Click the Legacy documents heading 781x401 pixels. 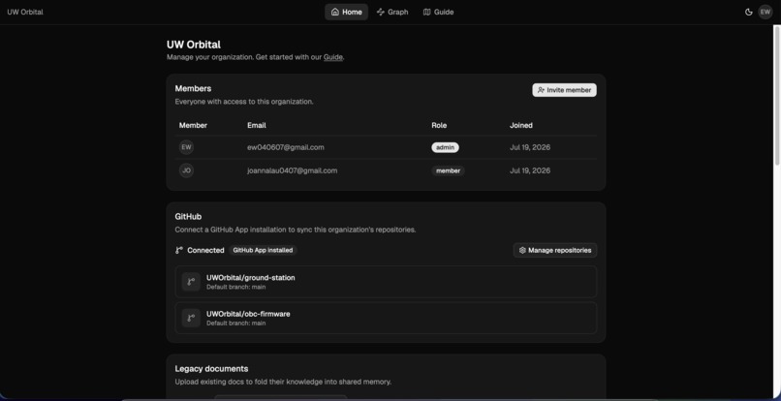click(x=211, y=369)
